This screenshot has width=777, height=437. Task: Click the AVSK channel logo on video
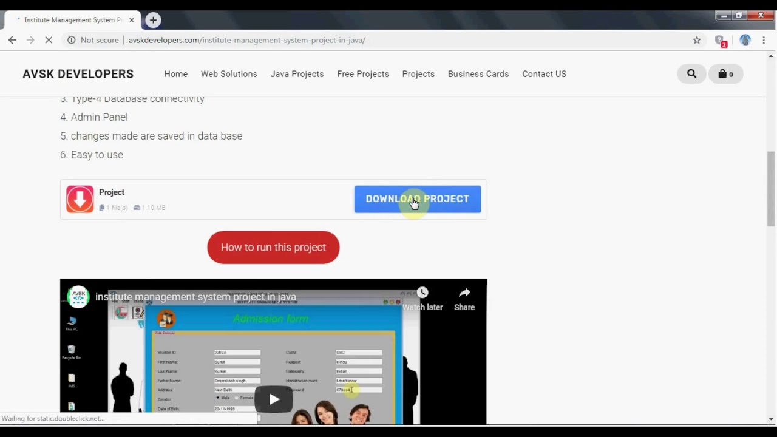point(78,297)
